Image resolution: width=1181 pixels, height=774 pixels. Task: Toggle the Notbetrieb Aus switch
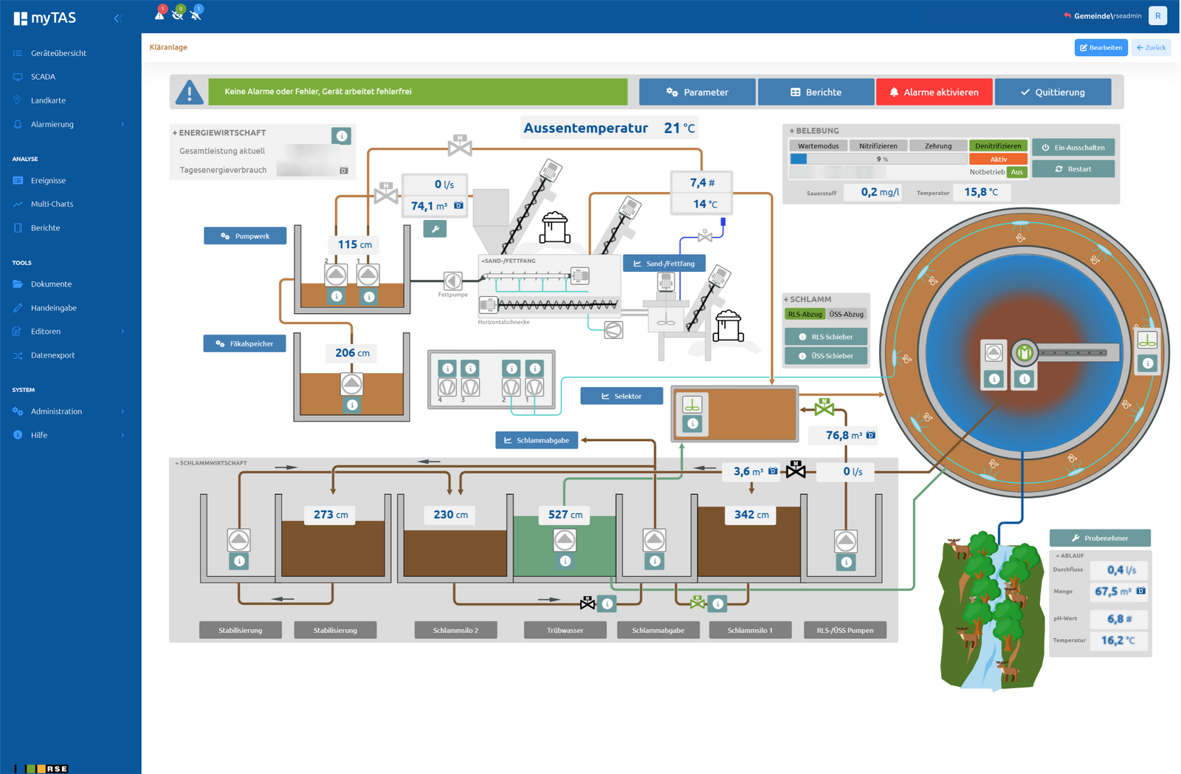point(1017,172)
